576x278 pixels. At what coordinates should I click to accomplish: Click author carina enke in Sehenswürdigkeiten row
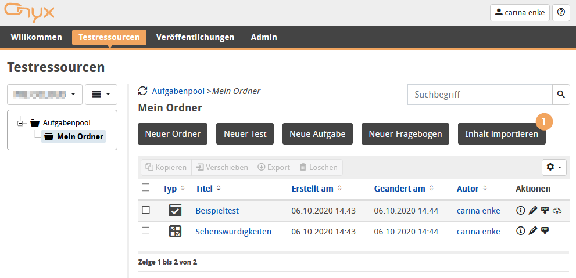click(478, 232)
